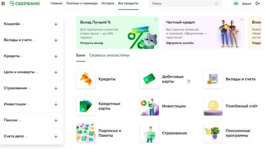The image size is (265, 149).
Task: Click the Открыть вклад link
Action: [91, 43]
